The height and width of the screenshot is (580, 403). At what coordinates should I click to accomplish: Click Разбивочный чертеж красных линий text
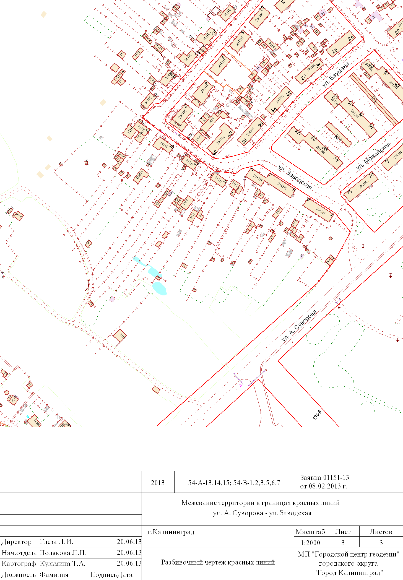point(218,562)
